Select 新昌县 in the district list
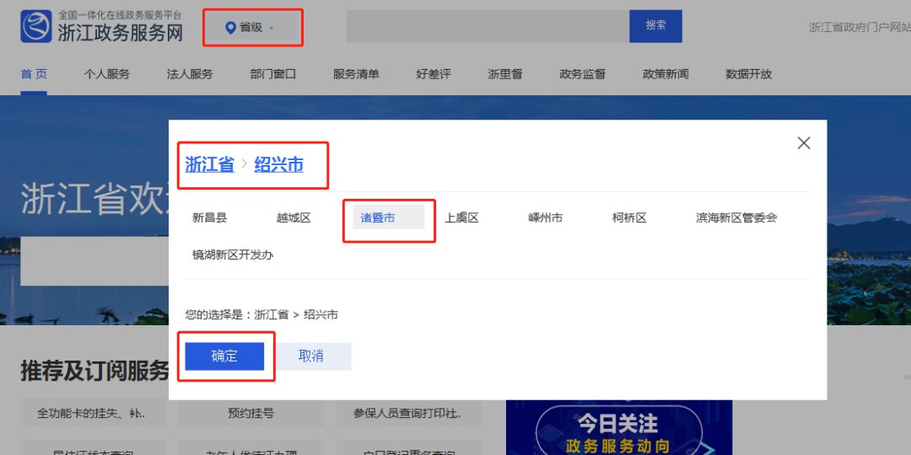The height and width of the screenshot is (455, 911). (x=210, y=218)
